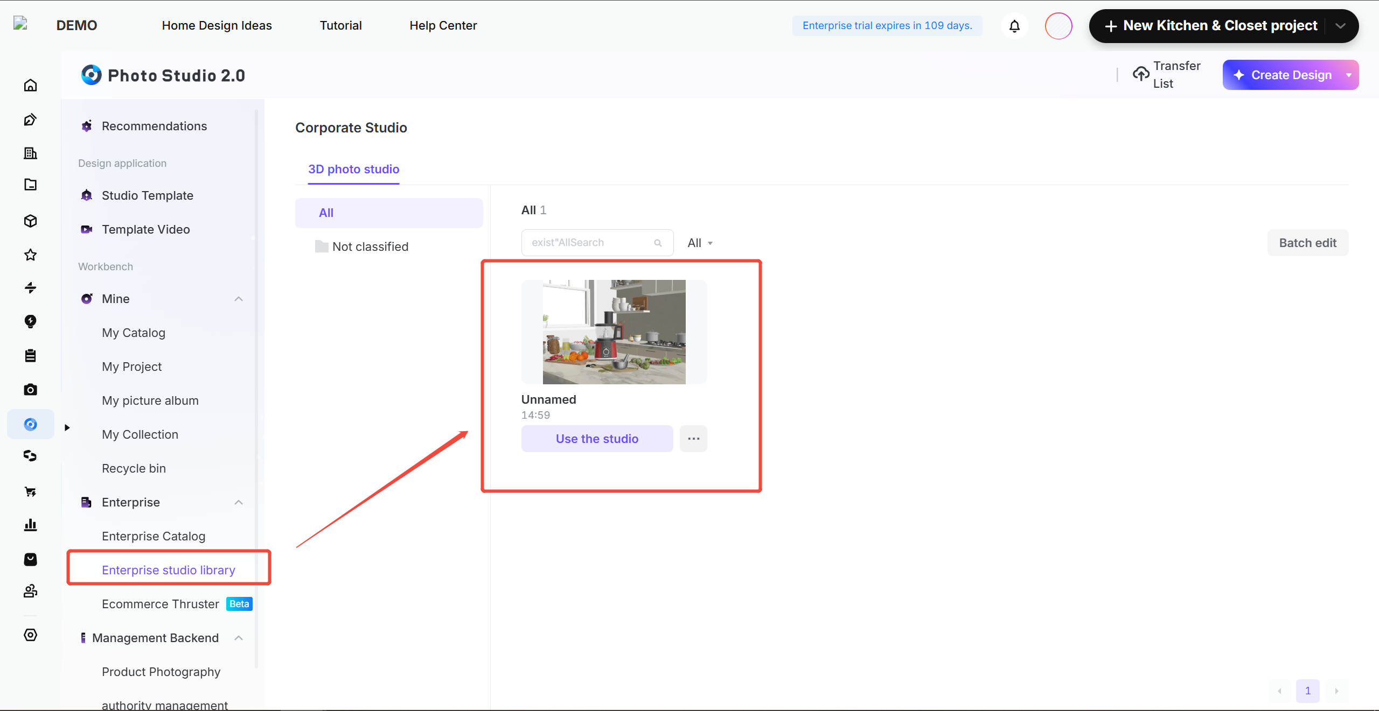Open the clipboard icon in left sidebar

coord(31,355)
